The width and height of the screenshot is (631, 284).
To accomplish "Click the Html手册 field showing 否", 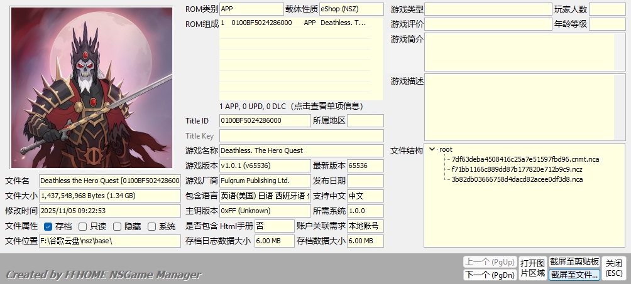I will click(275, 226).
